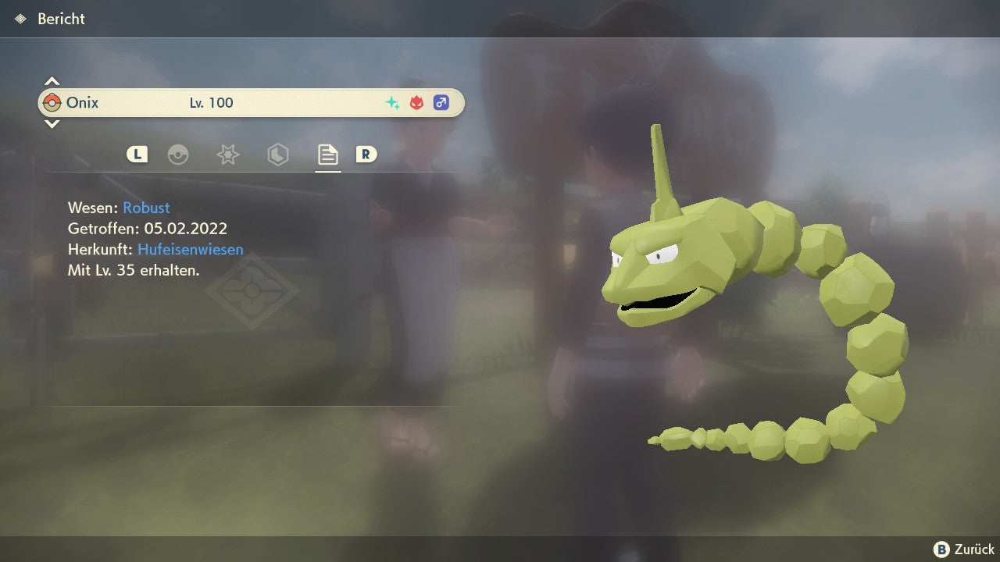This screenshot has height=562, width=1000.
Task: Click the diamond icon next to Bericht
Action: click(20, 19)
